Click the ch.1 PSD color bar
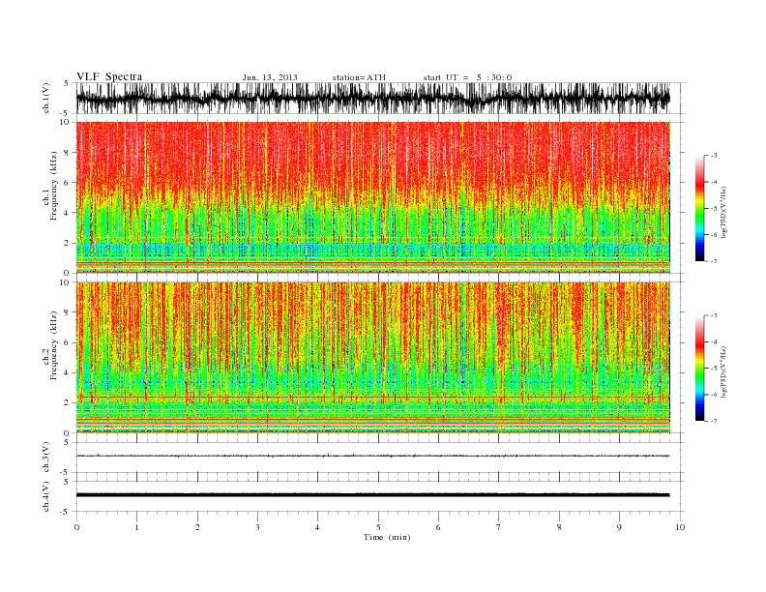 (x=699, y=208)
